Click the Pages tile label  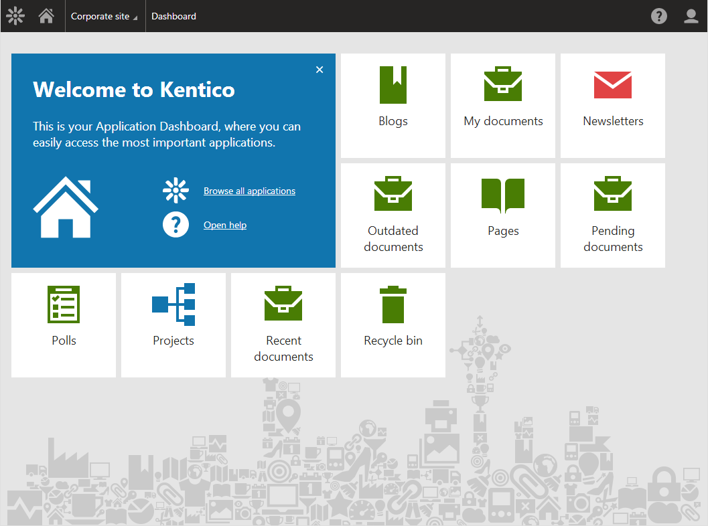pyautogui.click(x=503, y=231)
